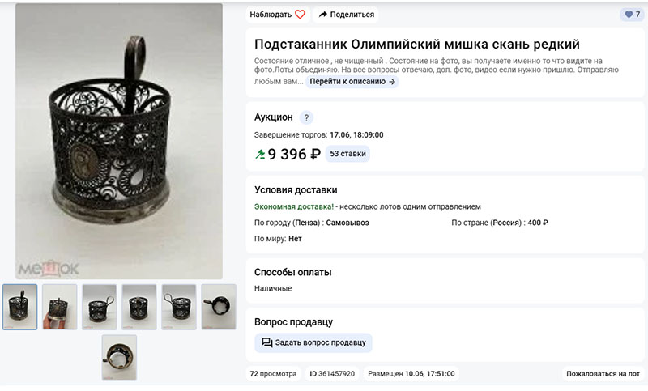This screenshot has width=648, height=391.
Task: Click the main cup holder photo
Action: pyautogui.click(x=119, y=141)
